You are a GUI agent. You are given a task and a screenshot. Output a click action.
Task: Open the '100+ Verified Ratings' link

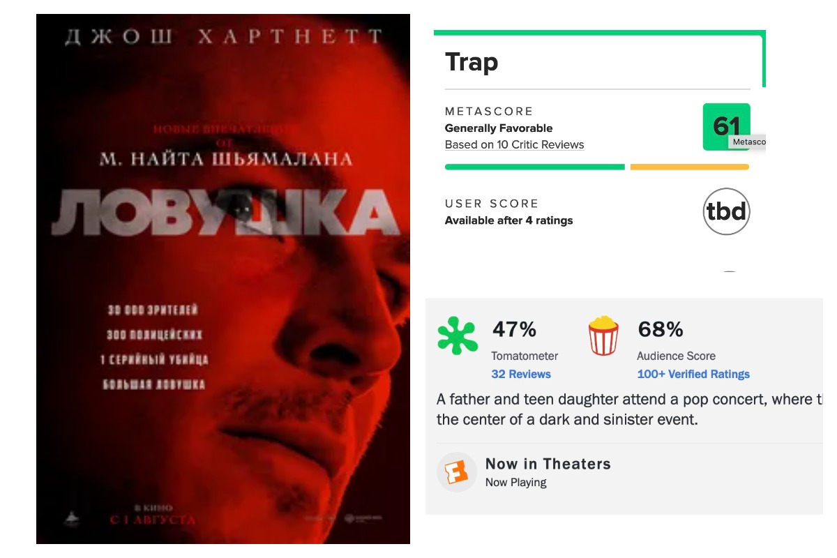click(693, 374)
